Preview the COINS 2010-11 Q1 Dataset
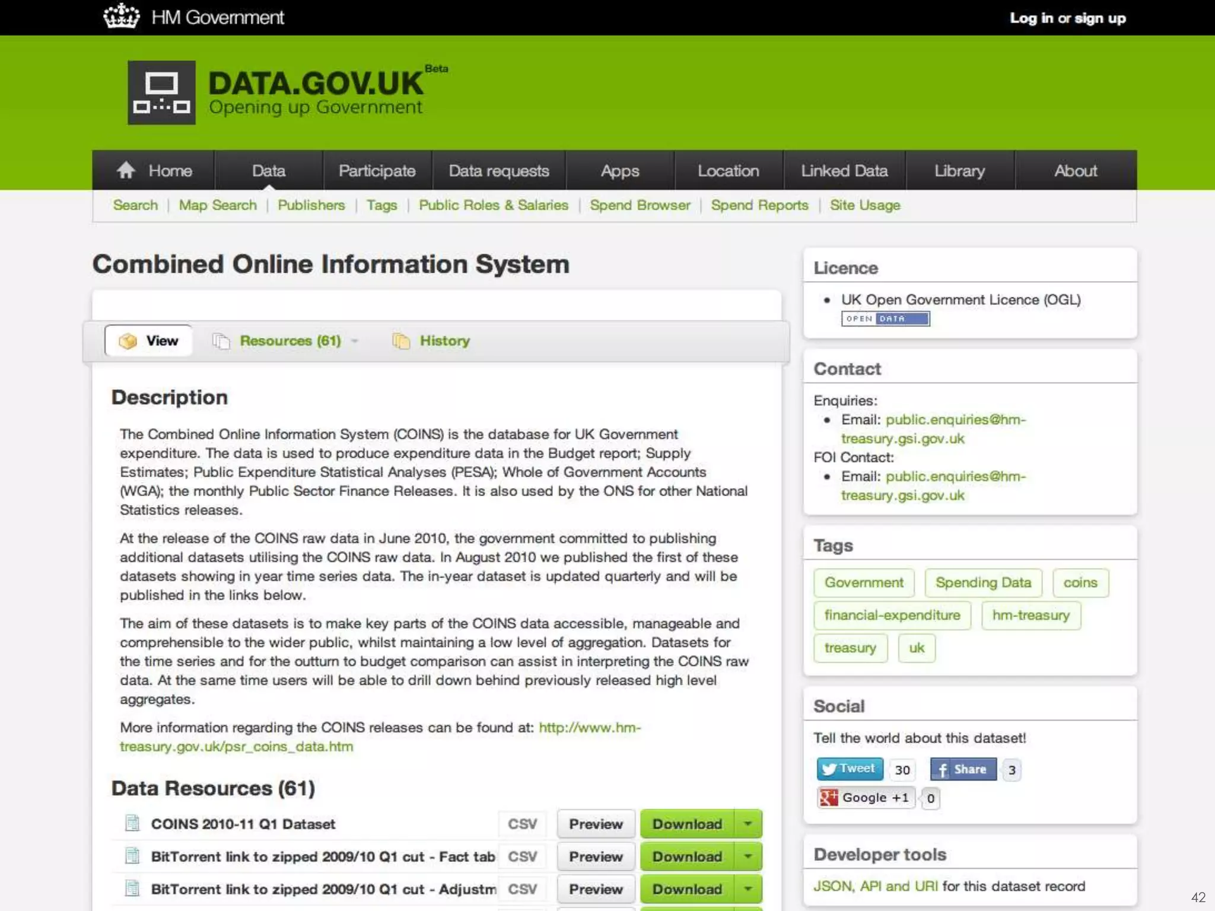Image resolution: width=1215 pixels, height=911 pixels. tap(596, 824)
